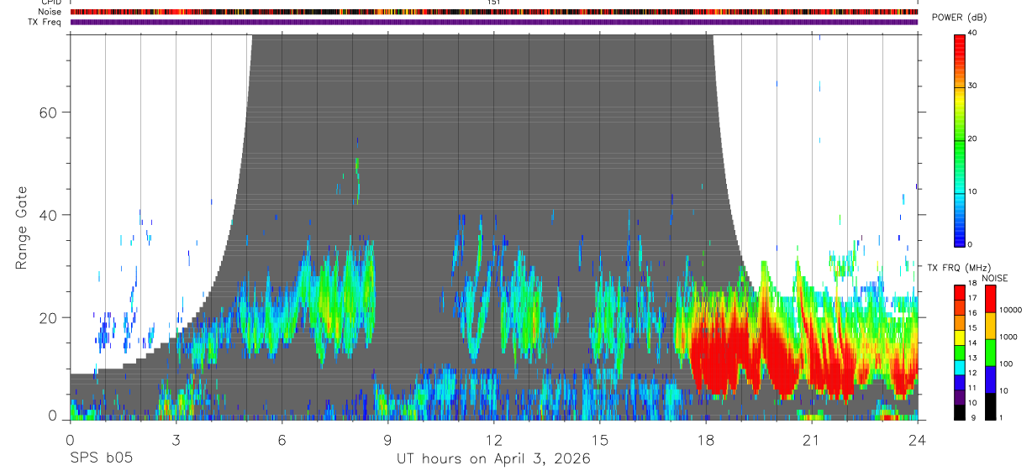Viewport: 1032px width, 476px height.
Task: Click the 18 MHz frequency tick label
Action: click(x=973, y=283)
